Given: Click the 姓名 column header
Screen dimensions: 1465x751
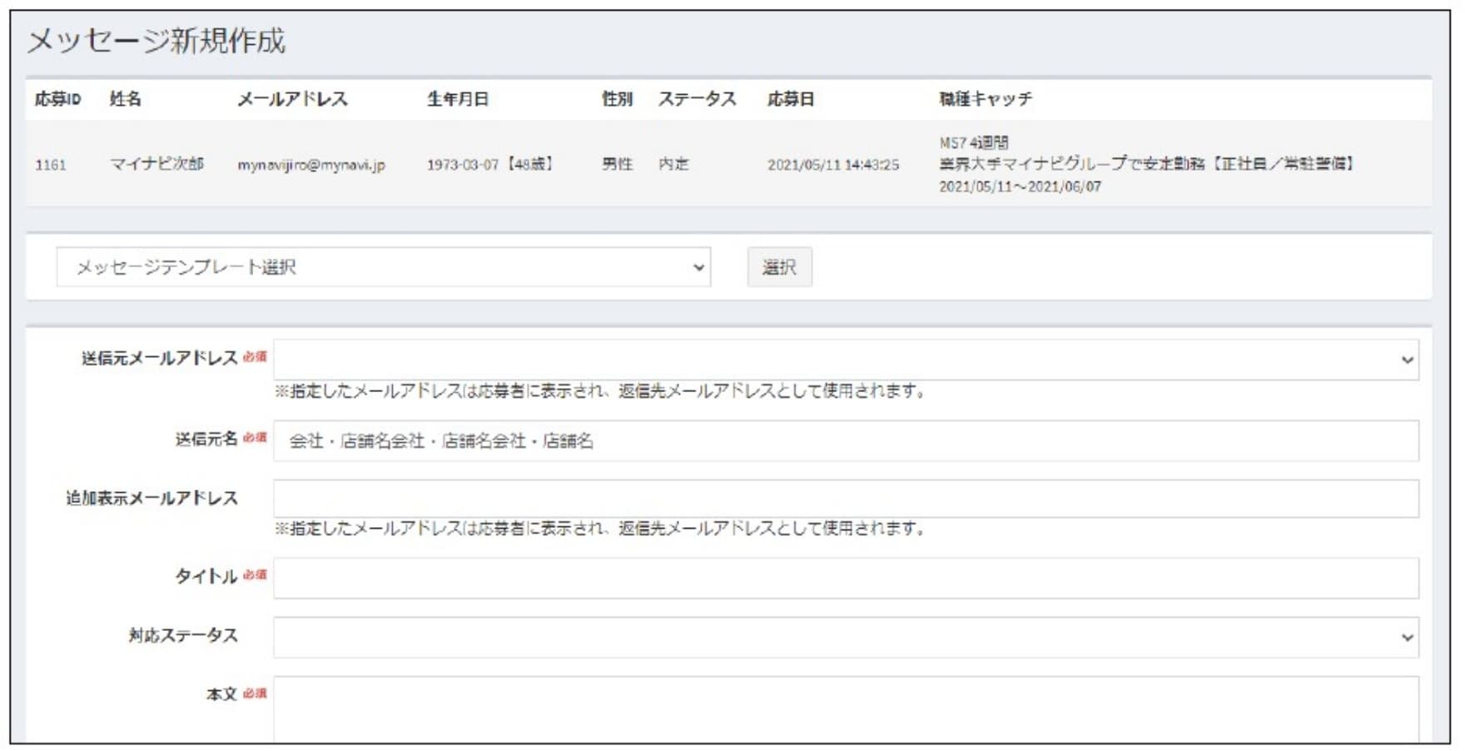Looking at the screenshot, I should point(126,99).
